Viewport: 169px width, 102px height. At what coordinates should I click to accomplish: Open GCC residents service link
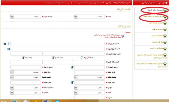pyautogui.click(x=155, y=10)
